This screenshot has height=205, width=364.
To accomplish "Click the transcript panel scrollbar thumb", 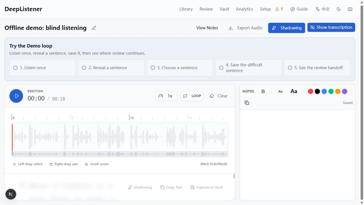I will tap(234, 176).
